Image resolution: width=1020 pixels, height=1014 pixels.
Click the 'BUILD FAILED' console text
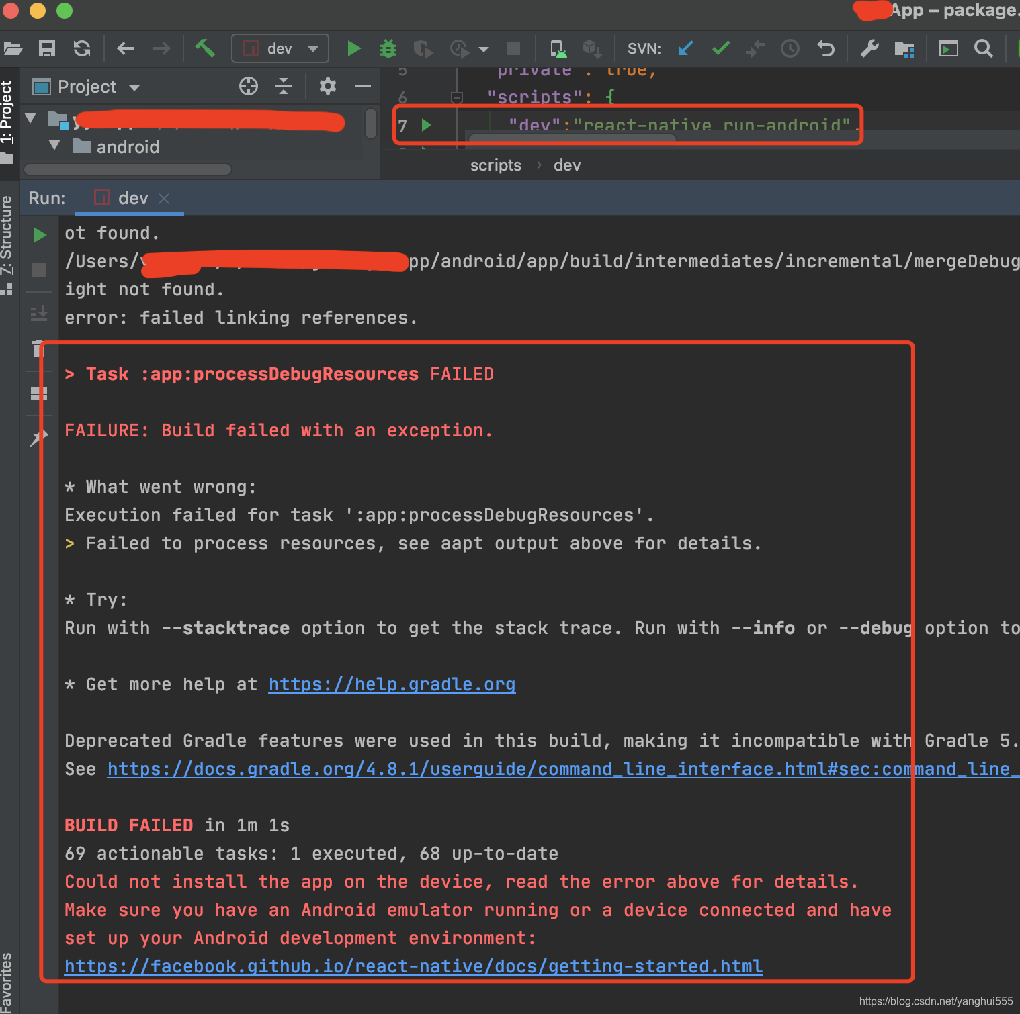click(128, 825)
